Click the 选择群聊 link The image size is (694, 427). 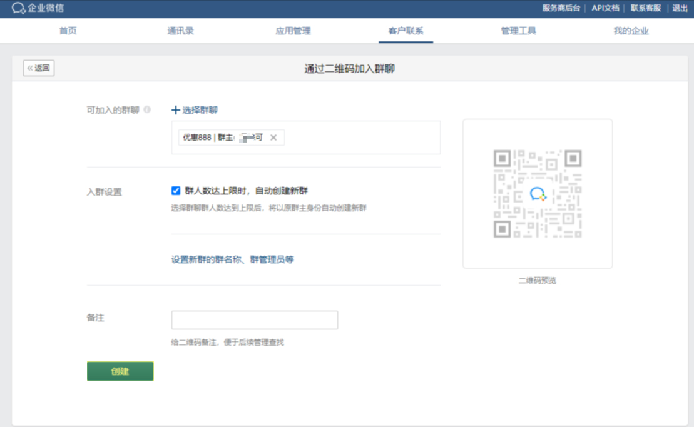point(200,110)
